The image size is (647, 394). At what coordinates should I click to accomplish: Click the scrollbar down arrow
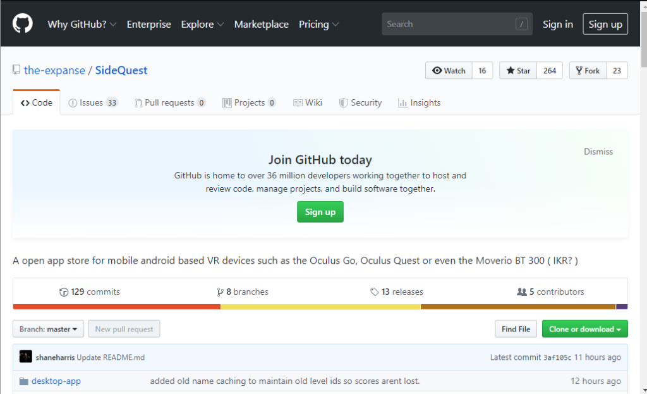[644, 390]
